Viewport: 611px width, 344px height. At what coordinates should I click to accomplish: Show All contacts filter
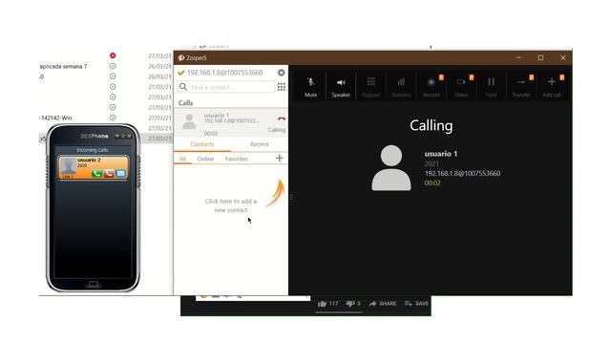coord(182,159)
